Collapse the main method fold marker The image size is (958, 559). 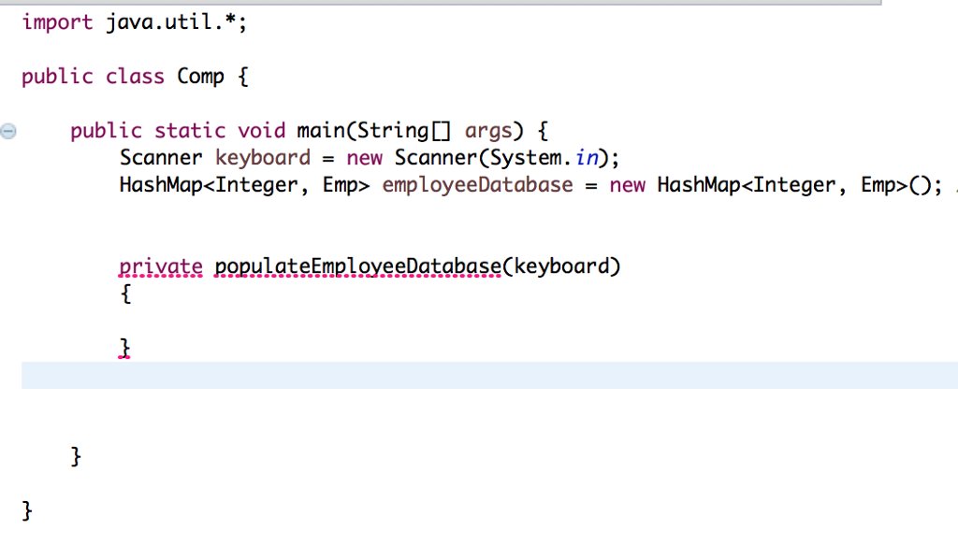[8, 131]
